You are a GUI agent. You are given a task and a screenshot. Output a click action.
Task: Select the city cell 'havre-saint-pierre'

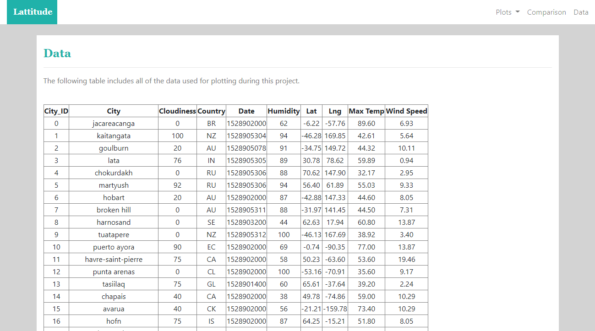(x=114, y=260)
